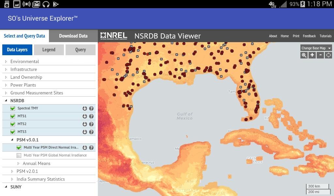This screenshot has width=334, height=196.
Task: Download the Spectral TMY layer data
Action: click(85, 108)
